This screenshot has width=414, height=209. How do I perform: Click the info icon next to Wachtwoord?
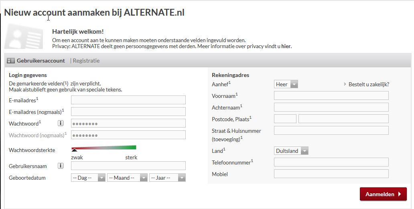(x=61, y=123)
